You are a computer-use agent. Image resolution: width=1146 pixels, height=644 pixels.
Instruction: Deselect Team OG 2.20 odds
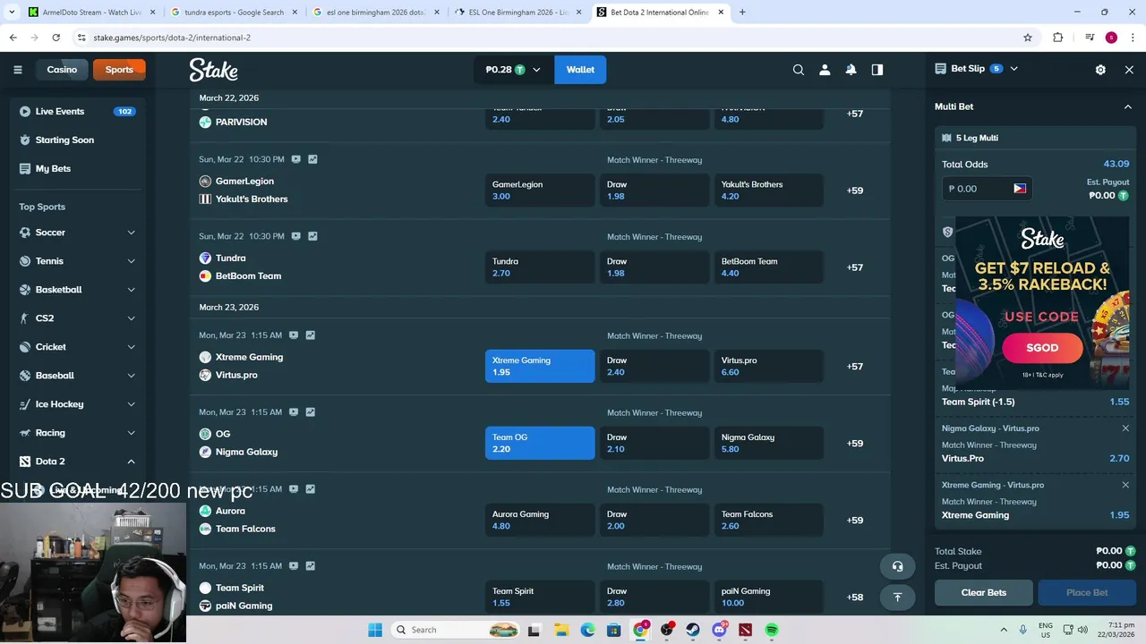point(540,443)
